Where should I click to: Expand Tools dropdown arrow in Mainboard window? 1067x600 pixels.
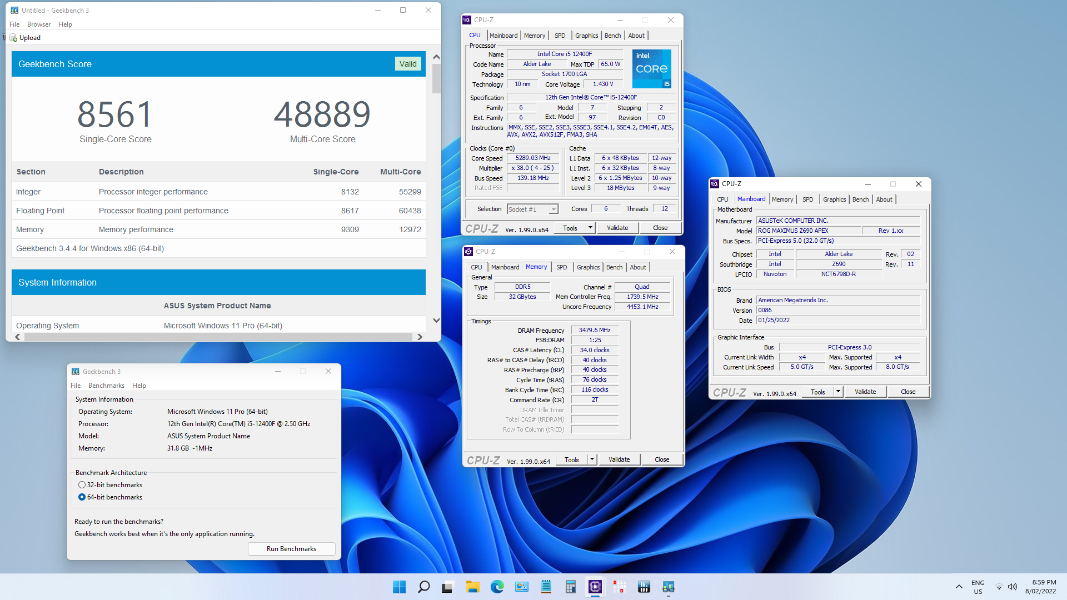point(838,392)
